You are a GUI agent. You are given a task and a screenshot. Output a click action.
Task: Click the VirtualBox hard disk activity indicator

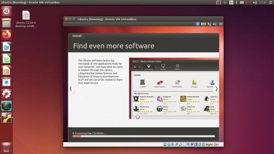pos(165,145)
